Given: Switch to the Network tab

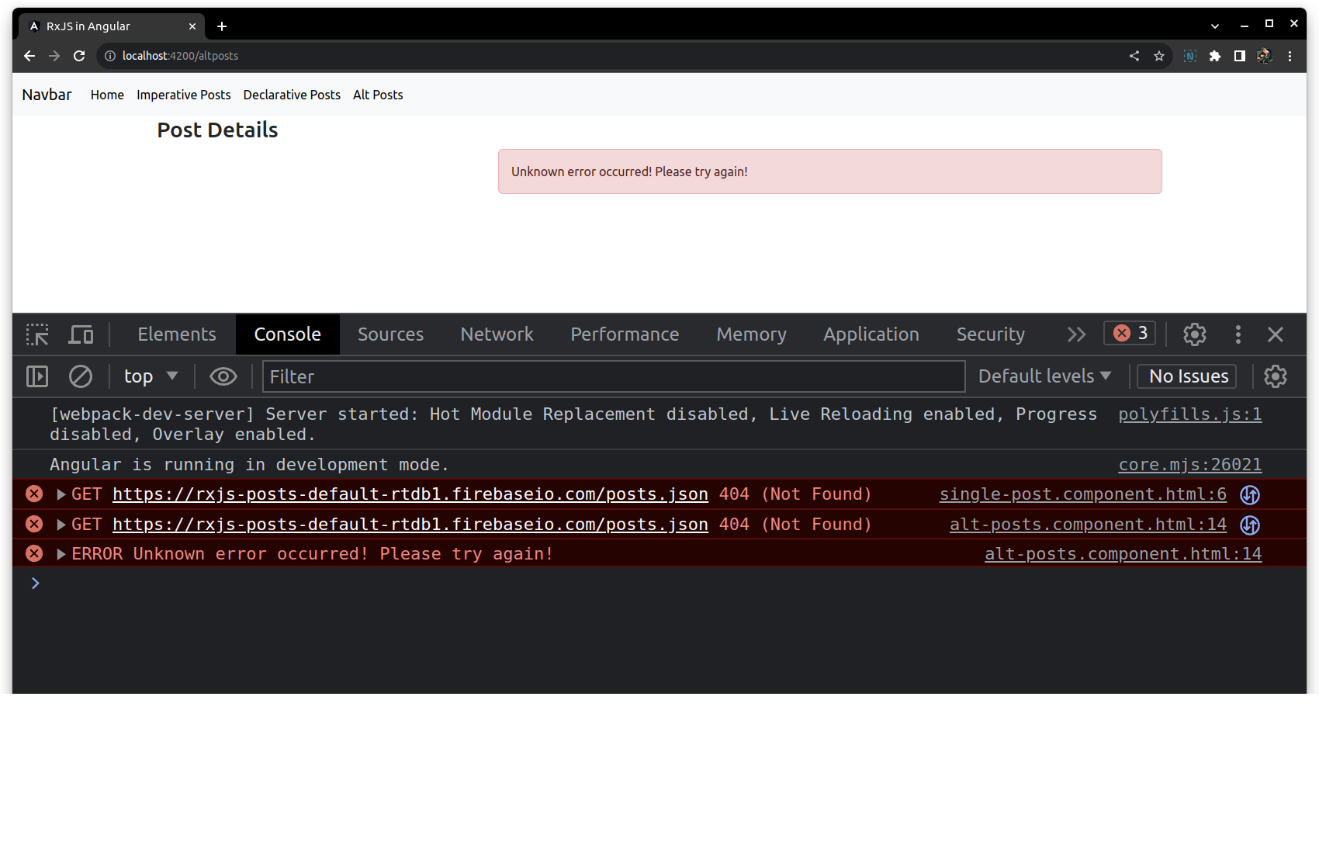Looking at the screenshot, I should tap(497, 334).
